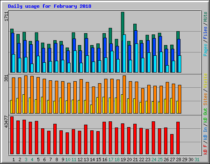The height and width of the screenshot is (164, 210).
Task: Click the Files legend label
Action: pyautogui.click(x=205, y=33)
